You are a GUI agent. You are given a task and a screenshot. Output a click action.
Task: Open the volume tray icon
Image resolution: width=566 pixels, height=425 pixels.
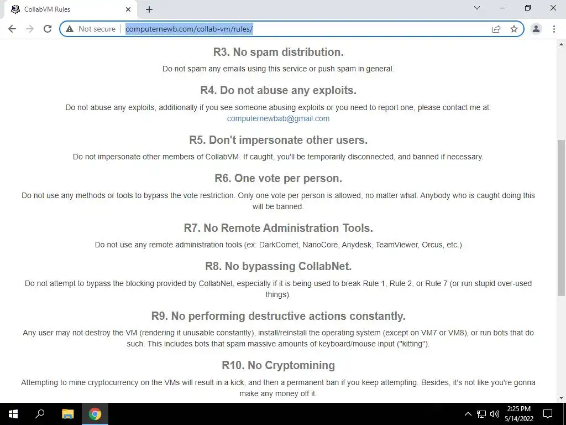pyautogui.click(x=495, y=414)
